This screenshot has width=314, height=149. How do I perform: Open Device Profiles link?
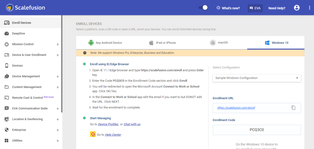[x=108, y=124]
